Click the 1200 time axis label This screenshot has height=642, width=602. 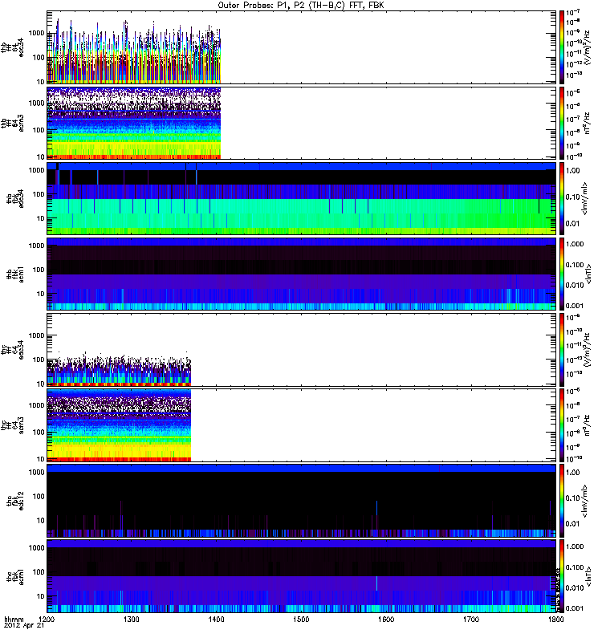(47, 619)
